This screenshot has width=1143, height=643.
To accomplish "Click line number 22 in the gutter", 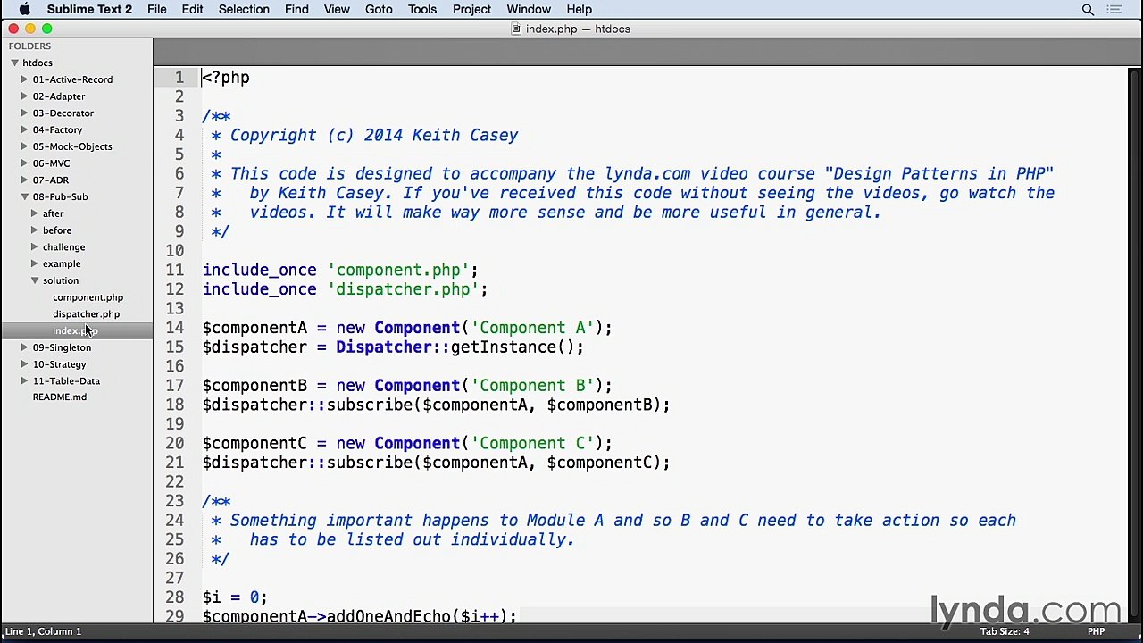I will pyautogui.click(x=174, y=482).
